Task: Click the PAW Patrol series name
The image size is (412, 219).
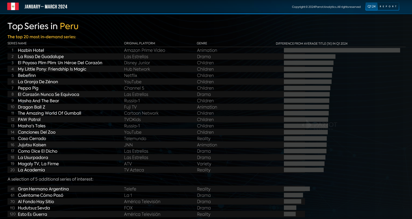Action: (29, 120)
